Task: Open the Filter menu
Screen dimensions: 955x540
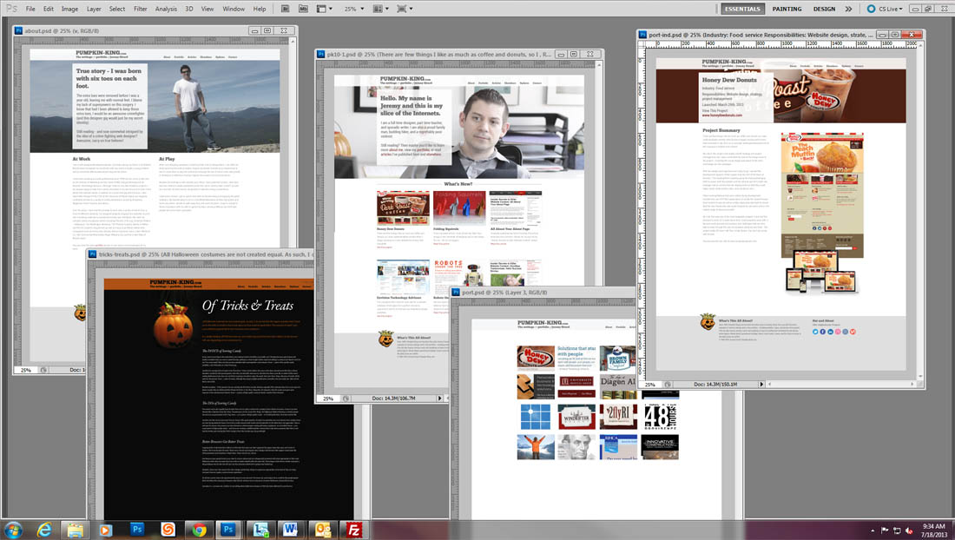Action: click(140, 9)
